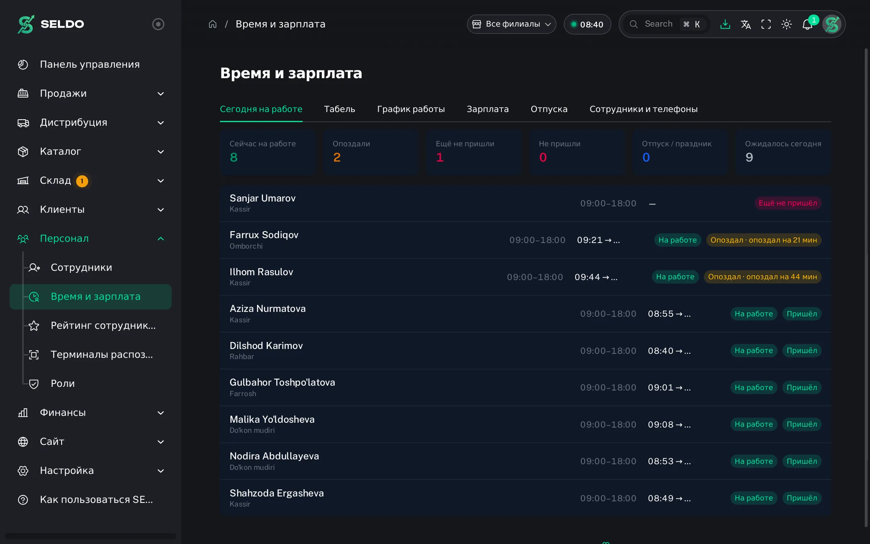Go to home via breadcrumb house icon

pos(213,24)
